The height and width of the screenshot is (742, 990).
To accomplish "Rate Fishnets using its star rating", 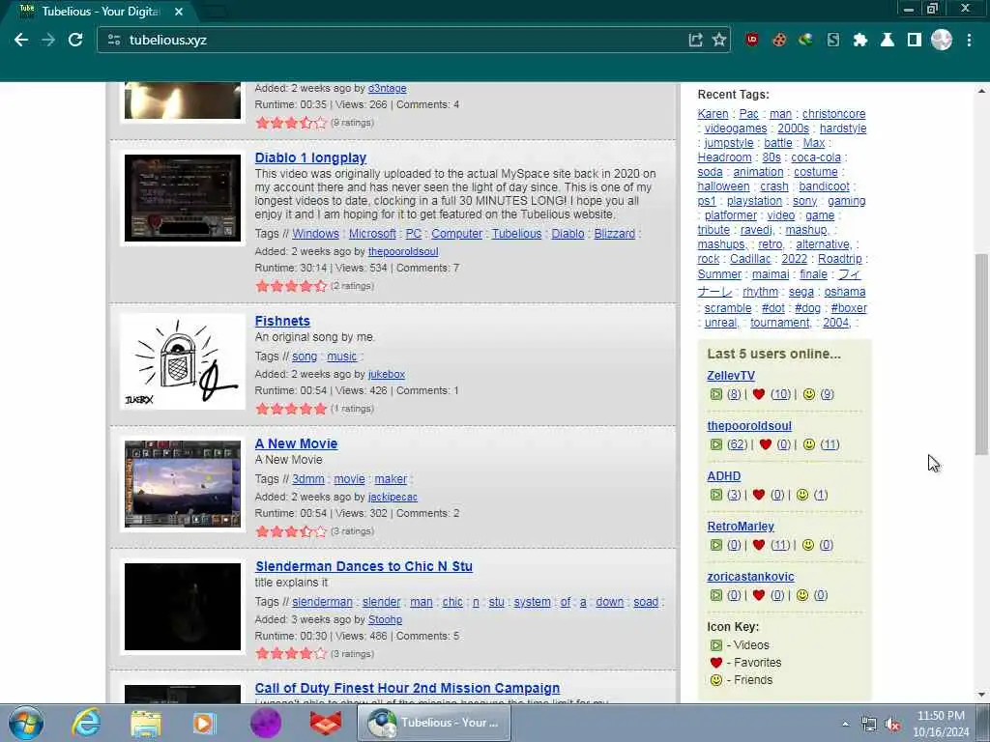I will pyautogui.click(x=291, y=409).
